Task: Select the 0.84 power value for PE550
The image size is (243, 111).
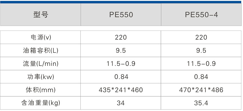Action: click(121, 77)
